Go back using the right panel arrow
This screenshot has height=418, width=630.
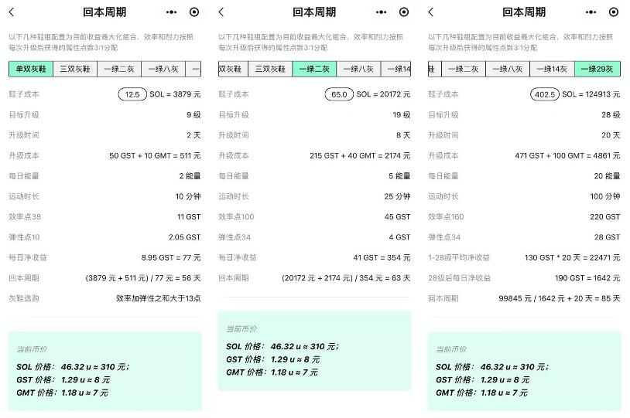[x=431, y=12]
